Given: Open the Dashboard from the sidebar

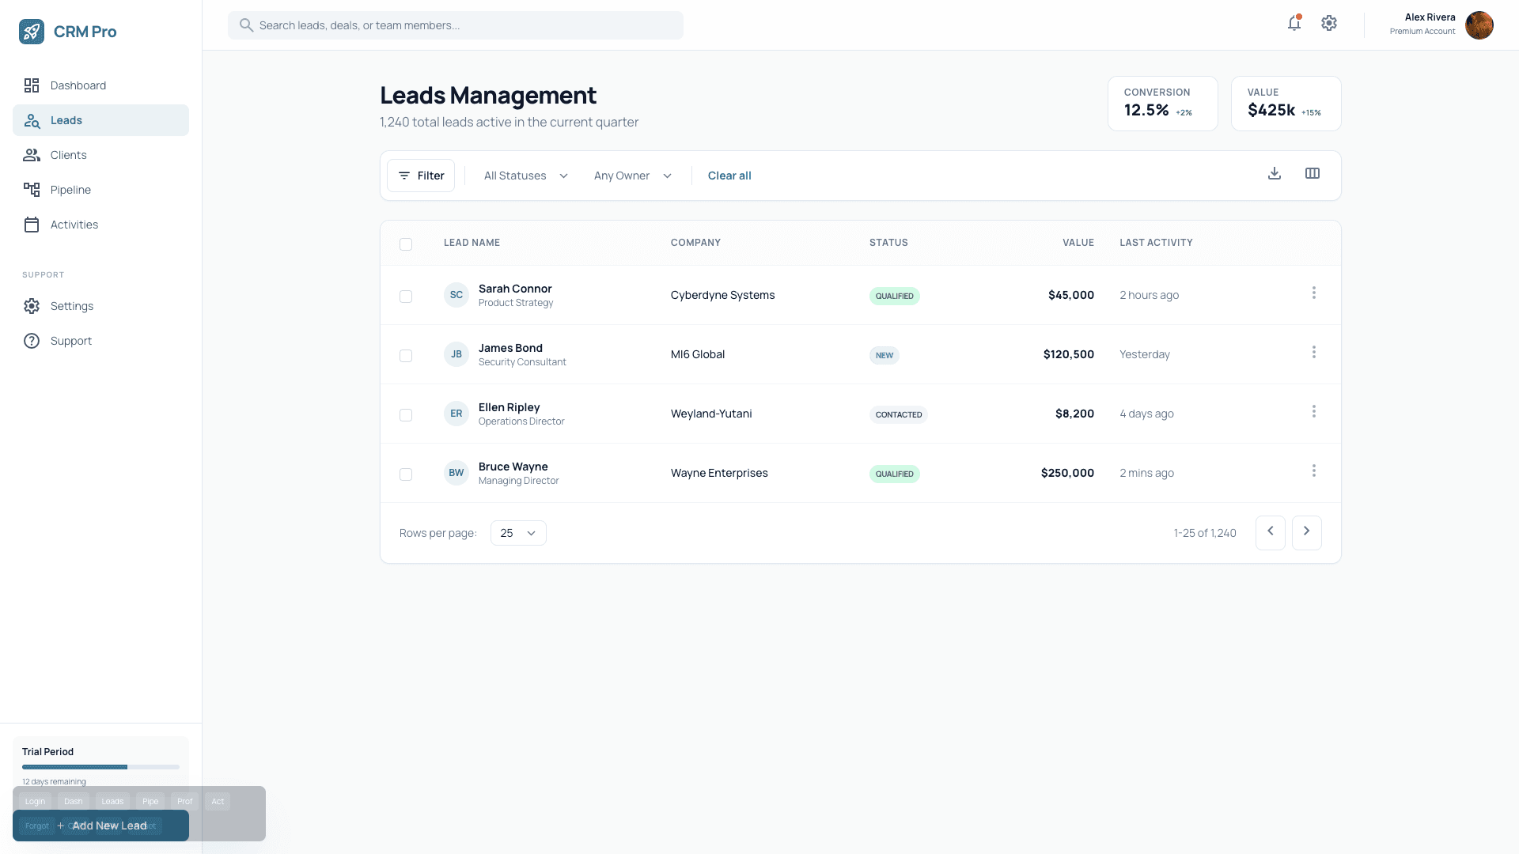Looking at the screenshot, I should coord(78,85).
